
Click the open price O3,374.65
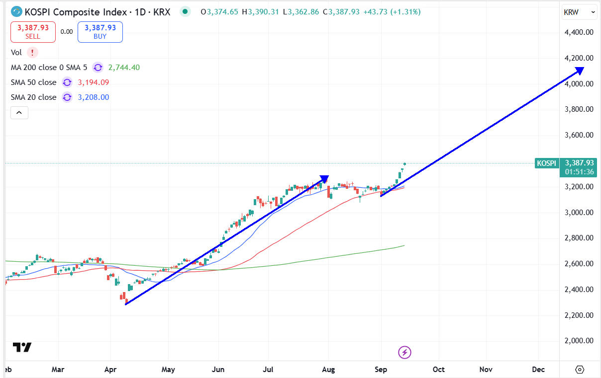tap(219, 12)
